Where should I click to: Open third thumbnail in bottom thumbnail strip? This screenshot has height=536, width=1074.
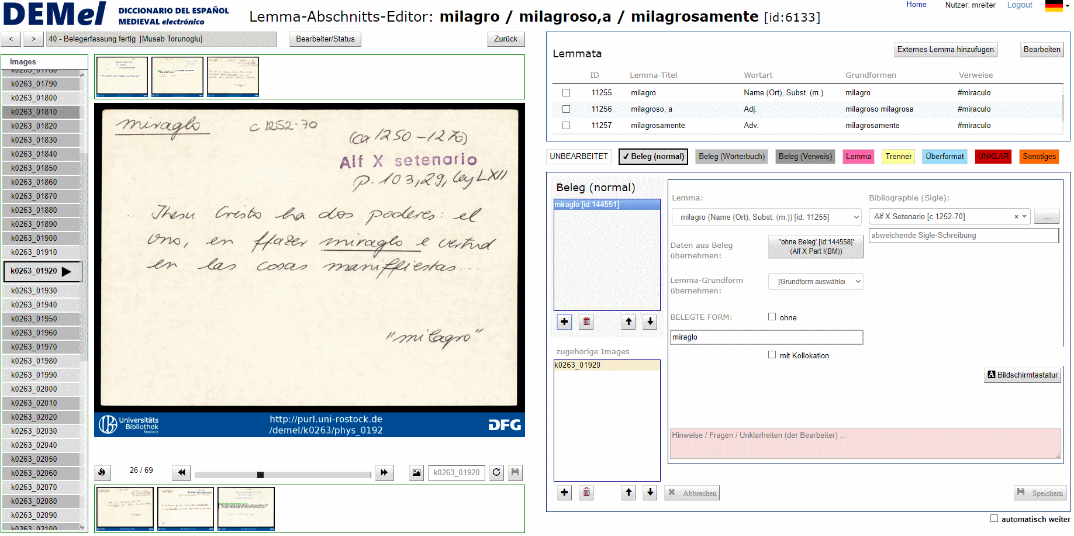[246, 509]
